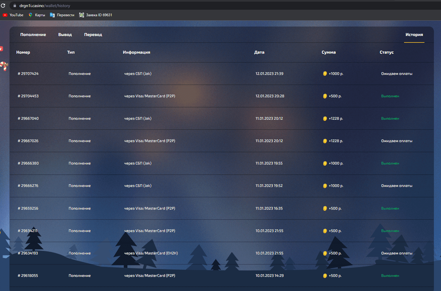Screen dimensions: 441x291
Task: Open the YouTube bookmark
Action: (x=13, y=15)
